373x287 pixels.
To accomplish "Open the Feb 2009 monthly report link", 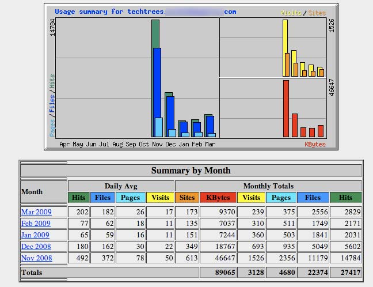I will pos(36,224).
